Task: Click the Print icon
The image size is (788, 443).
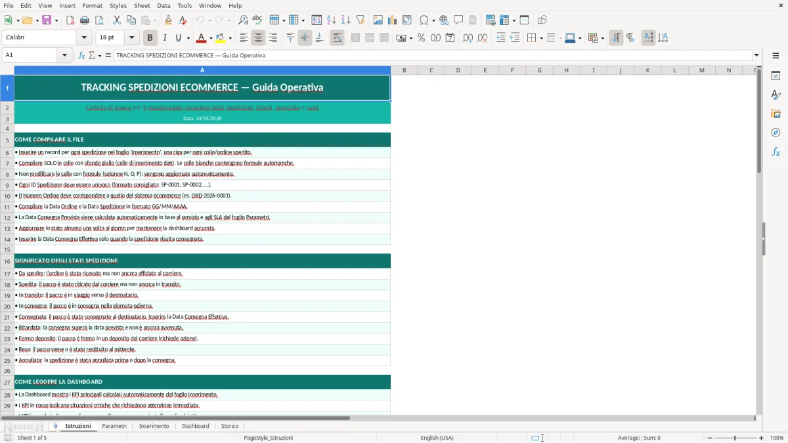Action: click(85, 20)
